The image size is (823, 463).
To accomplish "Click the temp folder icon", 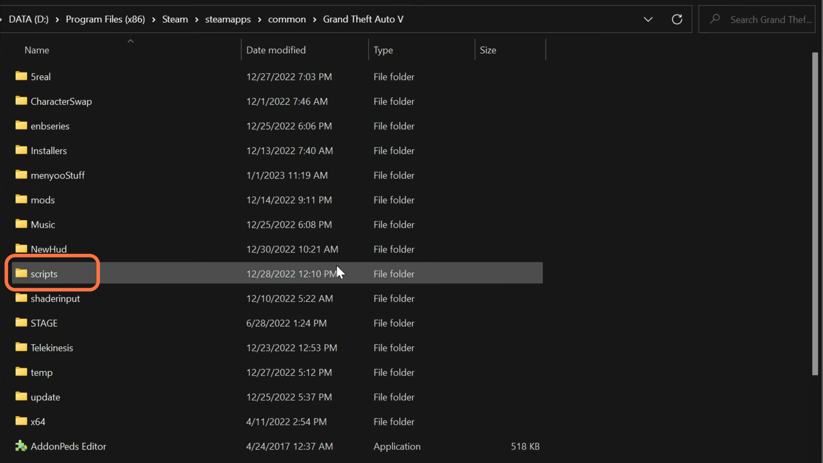I will (x=21, y=372).
